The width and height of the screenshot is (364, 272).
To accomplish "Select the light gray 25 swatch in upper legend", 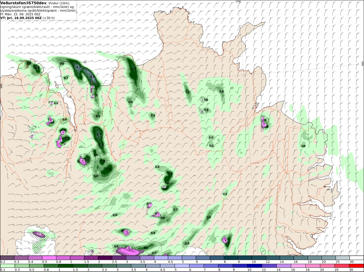I will tap(343, 258).
